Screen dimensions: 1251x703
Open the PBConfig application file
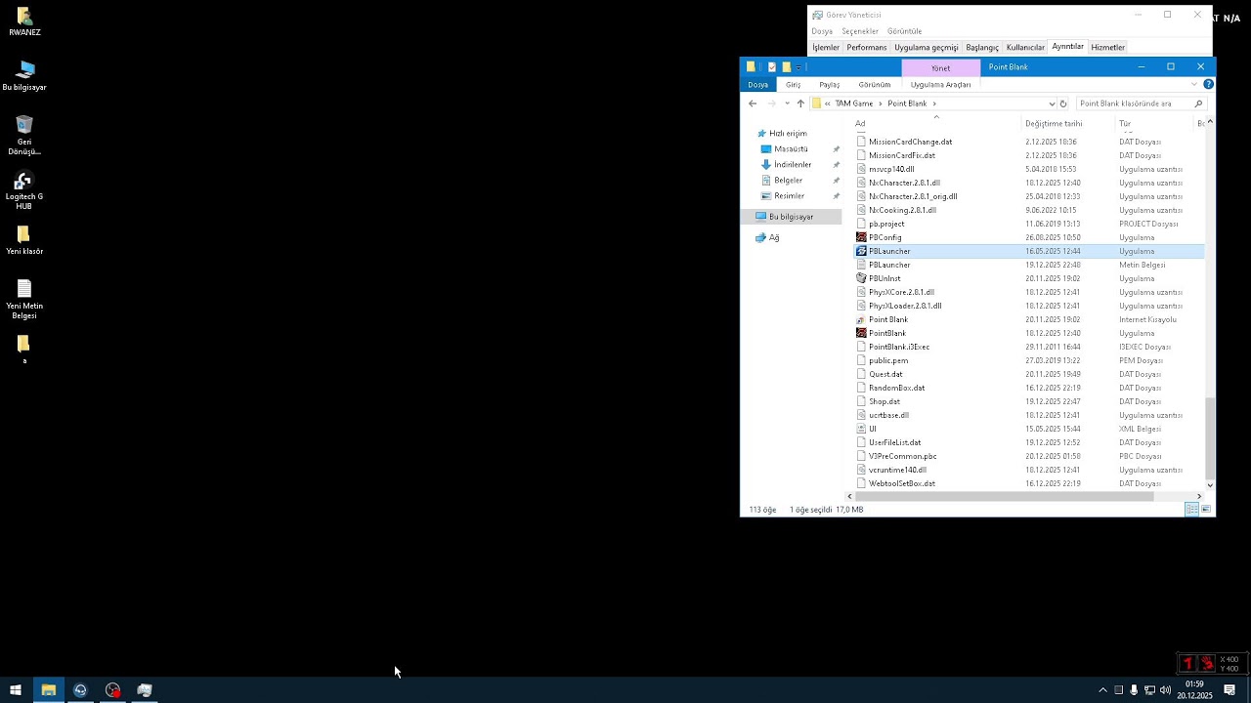pos(885,237)
